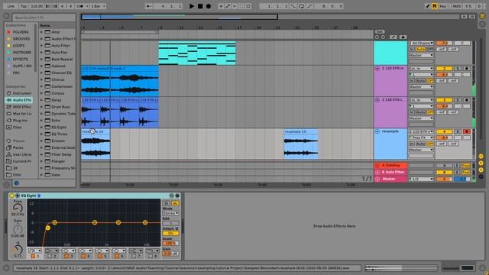This screenshot has height=275, width=489.
Task: Expand the Compressor folder
Action: (41, 86)
